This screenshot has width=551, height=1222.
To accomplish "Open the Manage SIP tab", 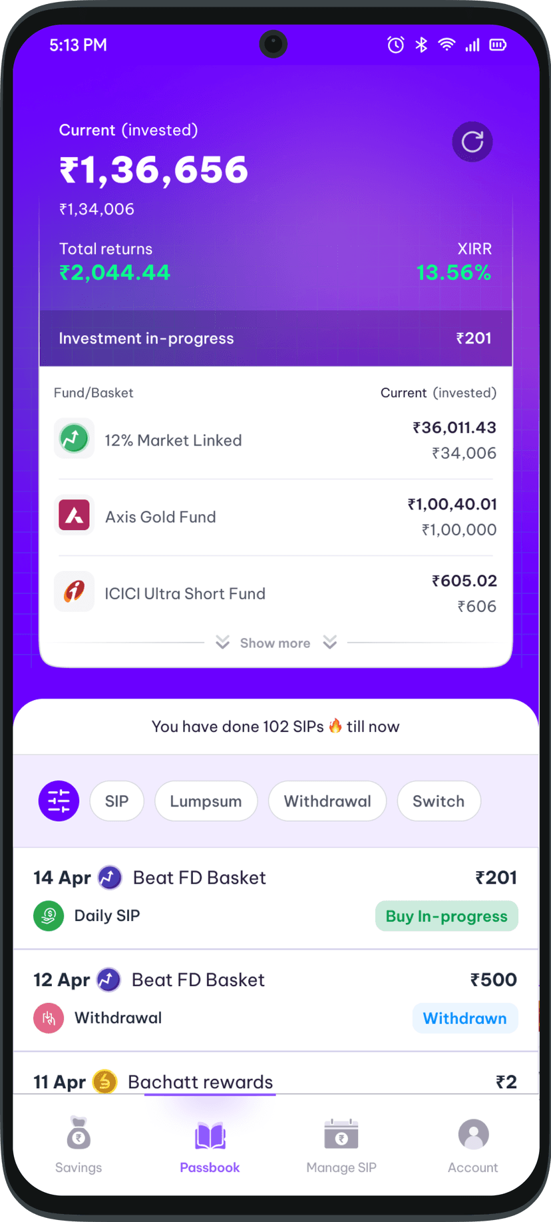I will tap(341, 1145).
